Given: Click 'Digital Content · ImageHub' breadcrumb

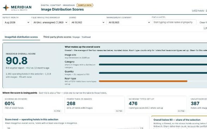Looking at the screenshot, I should pos(58,5).
